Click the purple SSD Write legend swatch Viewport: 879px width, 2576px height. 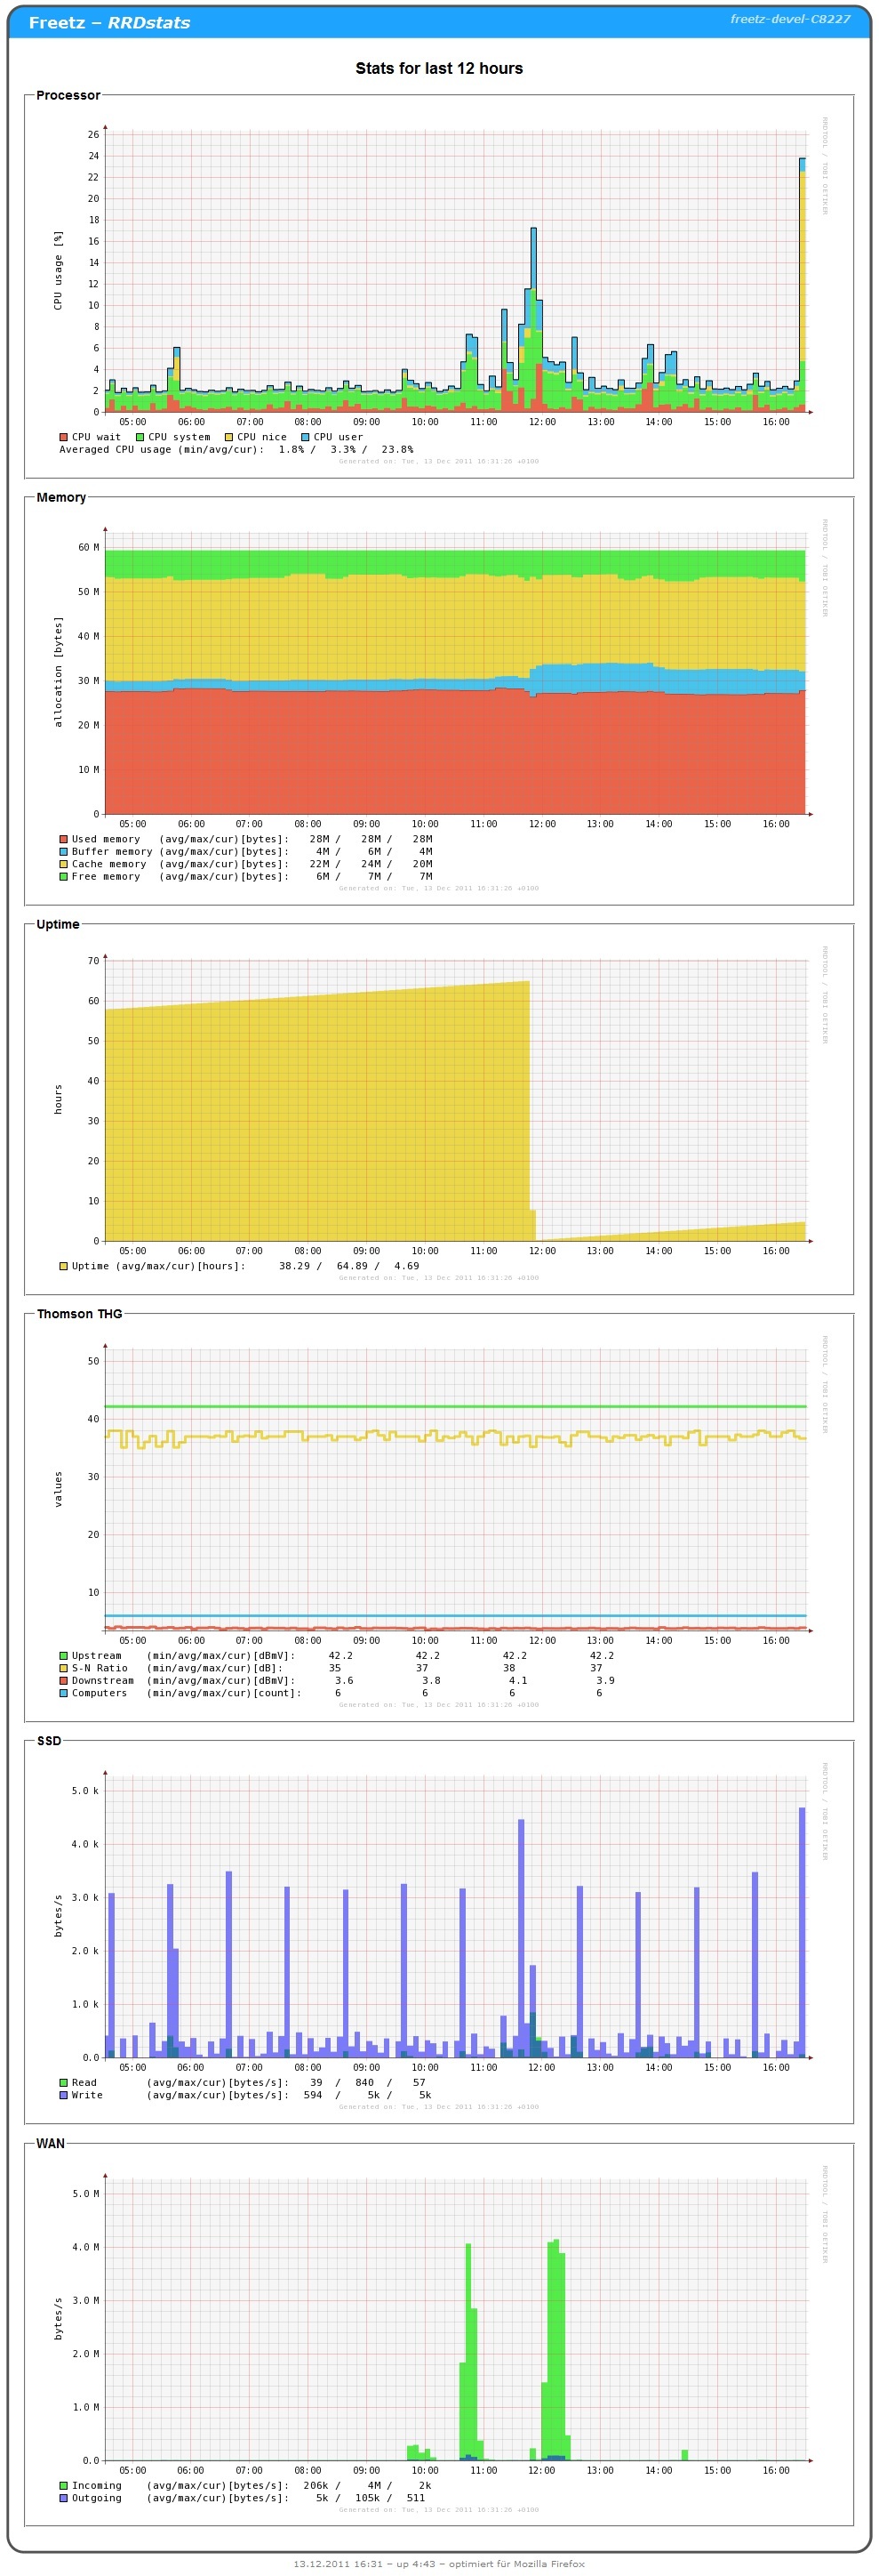(x=64, y=2095)
